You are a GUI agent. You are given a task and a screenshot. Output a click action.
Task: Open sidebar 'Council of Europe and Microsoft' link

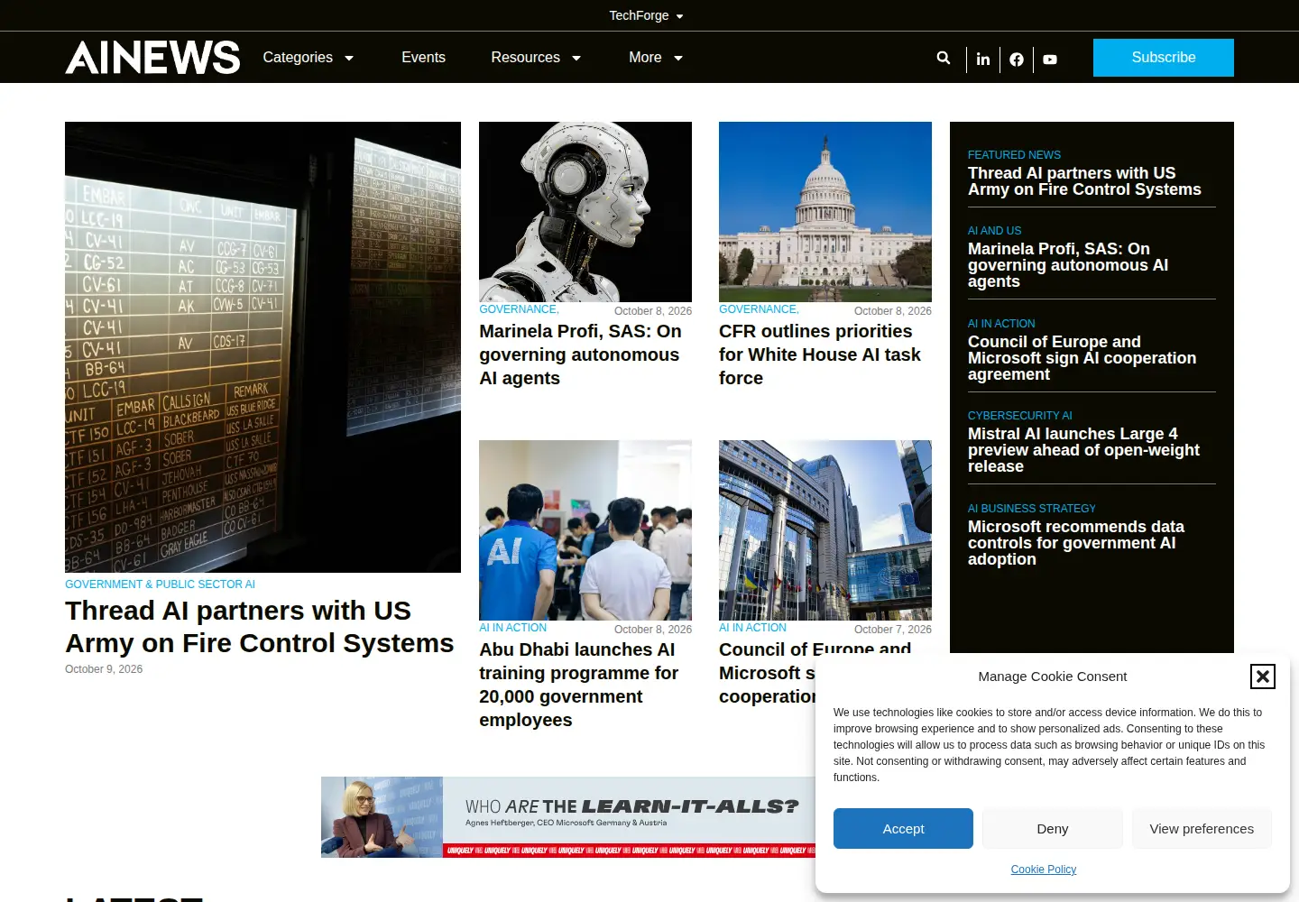click(1082, 358)
